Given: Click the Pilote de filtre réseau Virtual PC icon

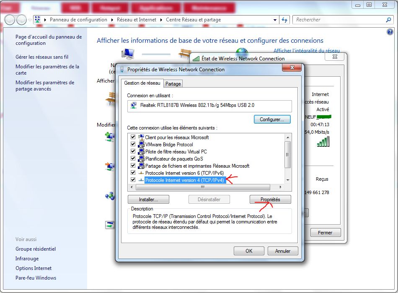Looking at the screenshot, I should pyautogui.click(x=141, y=152).
